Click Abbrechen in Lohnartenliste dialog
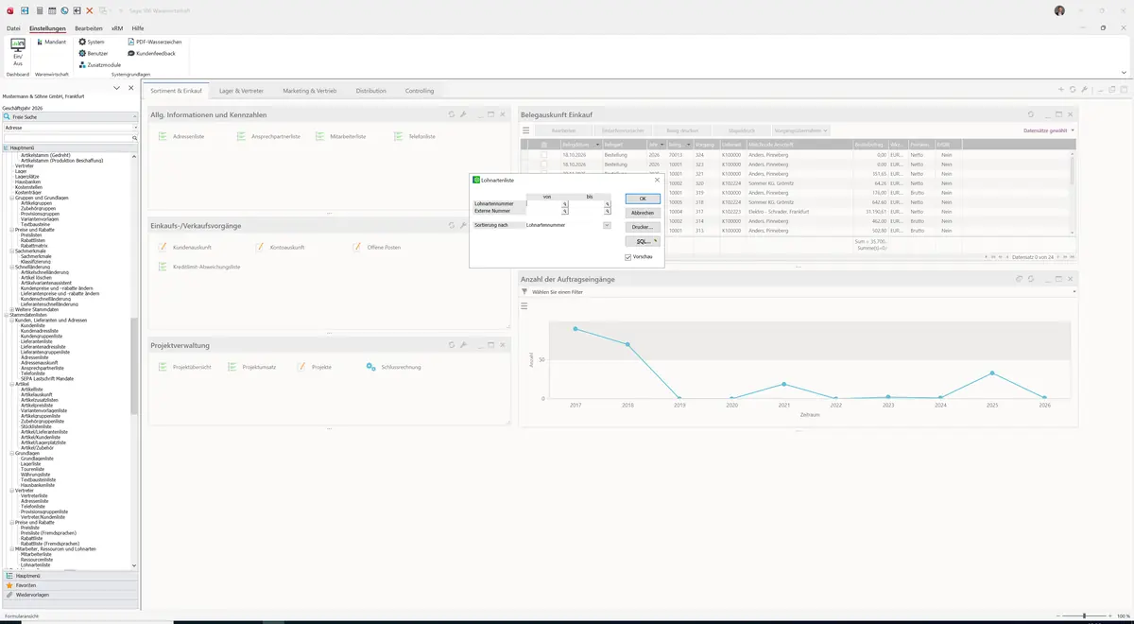This screenshot has width=1134, height=624. (643, 214)
